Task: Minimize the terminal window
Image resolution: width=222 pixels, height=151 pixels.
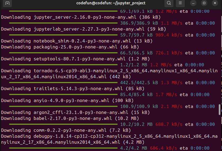Action: coord(193,3)
